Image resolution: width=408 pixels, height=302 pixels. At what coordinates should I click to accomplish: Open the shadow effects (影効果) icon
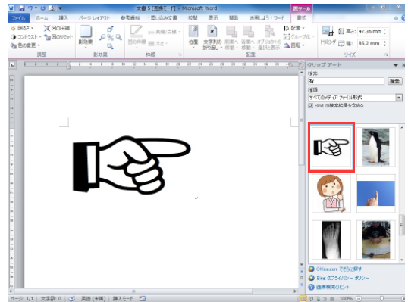[x=86, y=32]
